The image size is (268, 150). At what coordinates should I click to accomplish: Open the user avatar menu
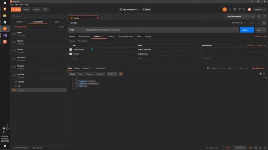250,10
